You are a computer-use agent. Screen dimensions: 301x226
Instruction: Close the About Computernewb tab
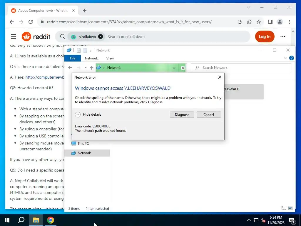click(x=73, y=11)
